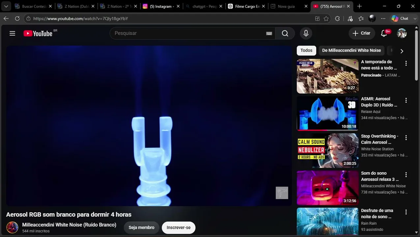This screenshot has height=237, width=420.
Task: Click Relaxe Aqui channel name
Action: click(371, 112)
